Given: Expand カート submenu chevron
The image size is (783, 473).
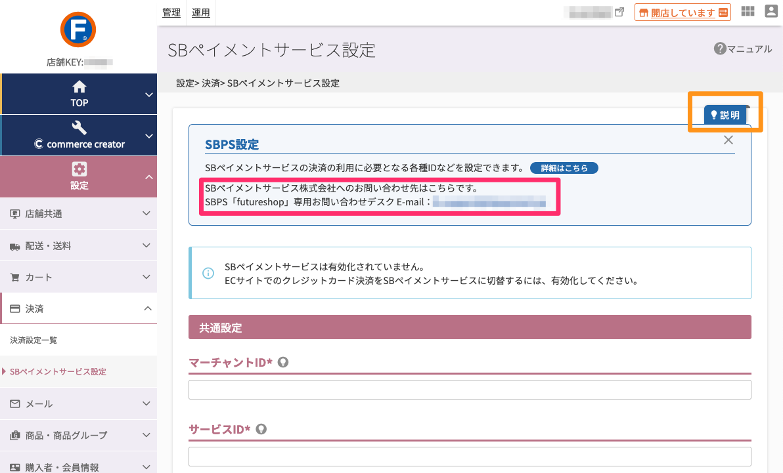Looking at the screenshot, I should 146,277.
